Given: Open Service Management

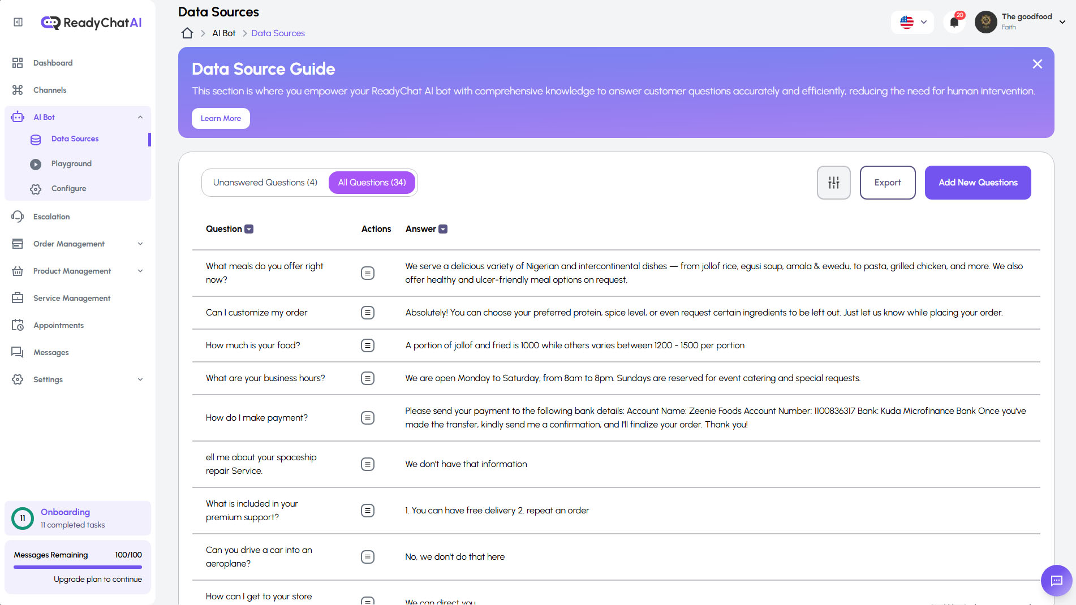Looking at the screenshot, I should [71, 298].
